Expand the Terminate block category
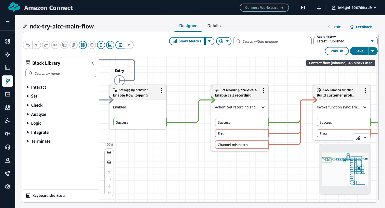Viewport: 385px width, 208px height. [39, 141]
